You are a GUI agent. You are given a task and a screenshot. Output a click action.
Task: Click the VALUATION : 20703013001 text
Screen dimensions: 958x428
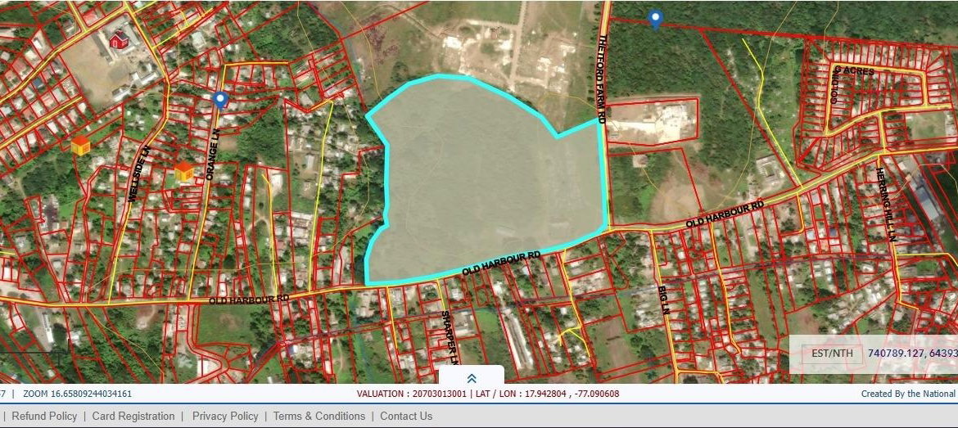413,394
